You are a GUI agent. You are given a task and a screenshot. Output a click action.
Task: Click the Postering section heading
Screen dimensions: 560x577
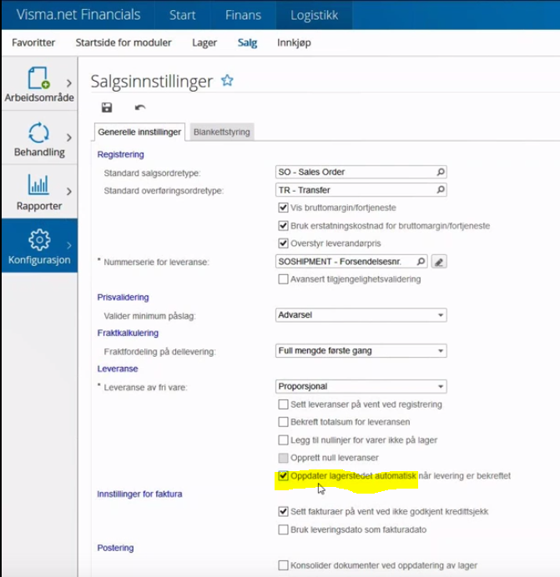coord(115,548)
